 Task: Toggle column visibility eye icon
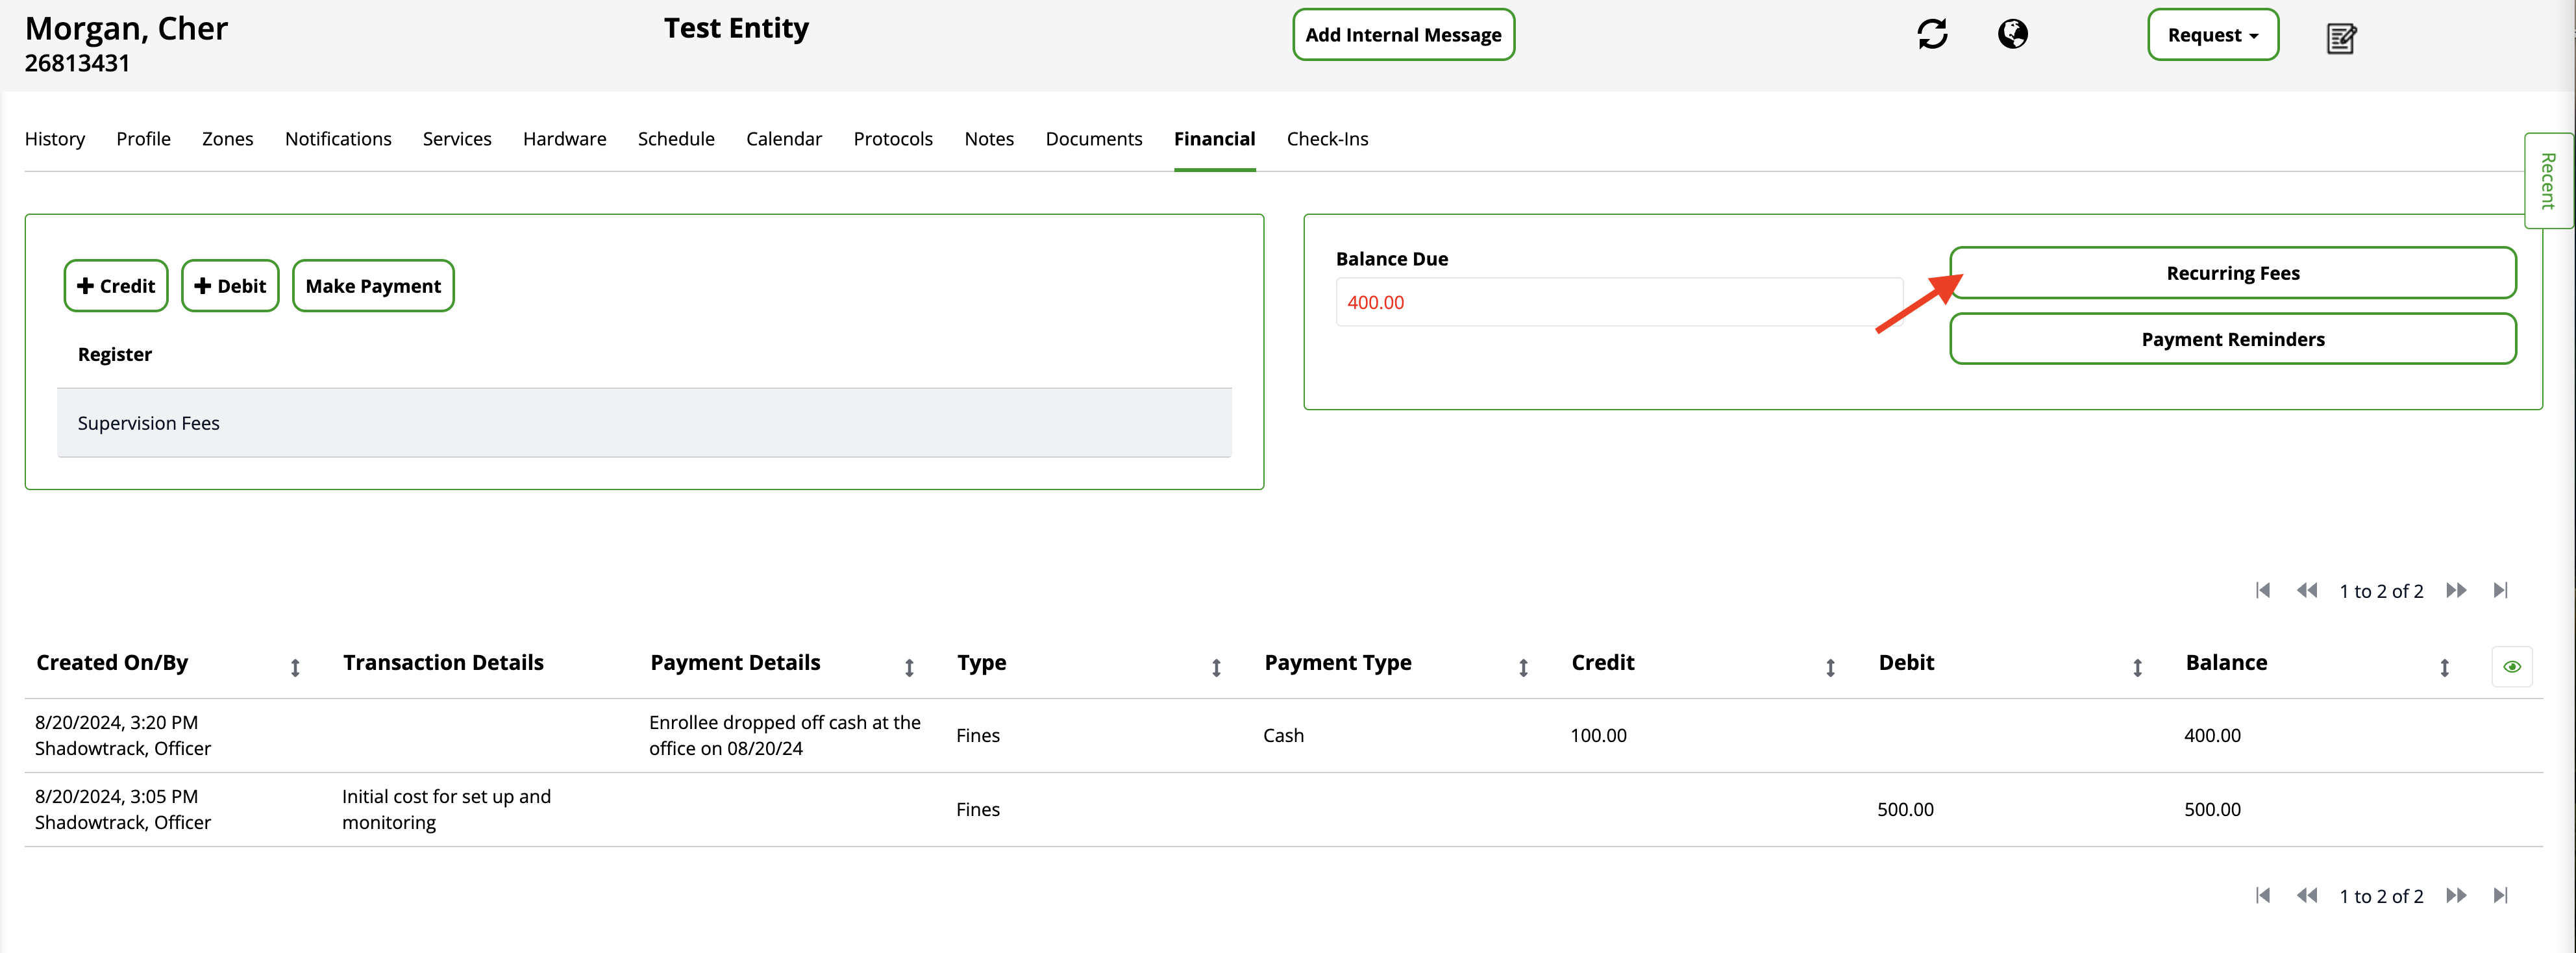(2512, 666)
